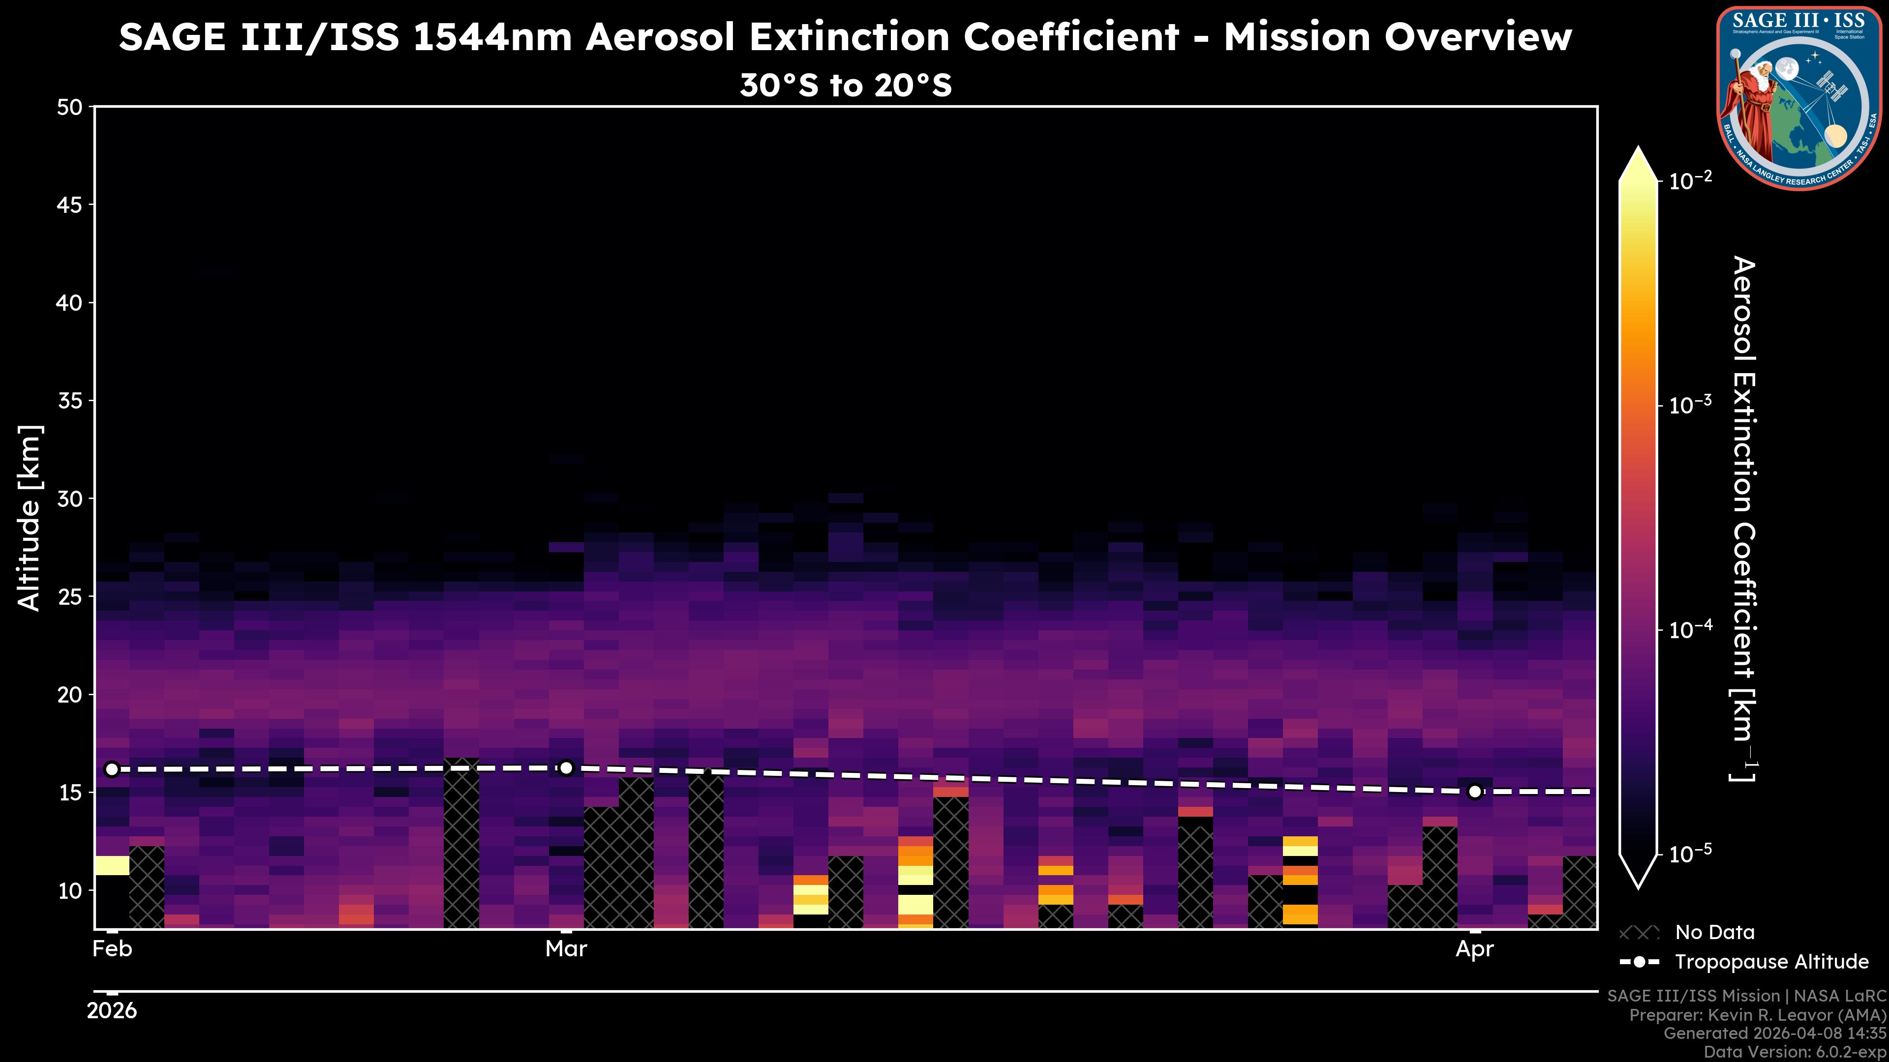This screenshot has width=1889, height=1062.
Task: Click the tropopause marker at February
Action: [112, 769]
